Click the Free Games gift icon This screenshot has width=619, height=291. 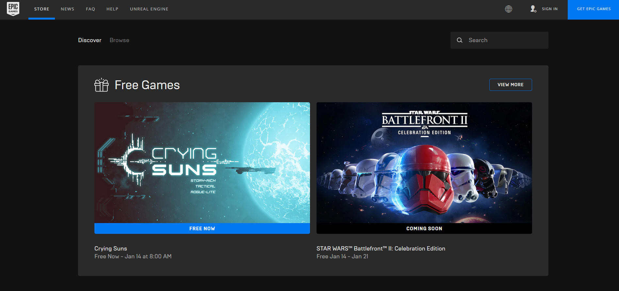click(101, 85)
